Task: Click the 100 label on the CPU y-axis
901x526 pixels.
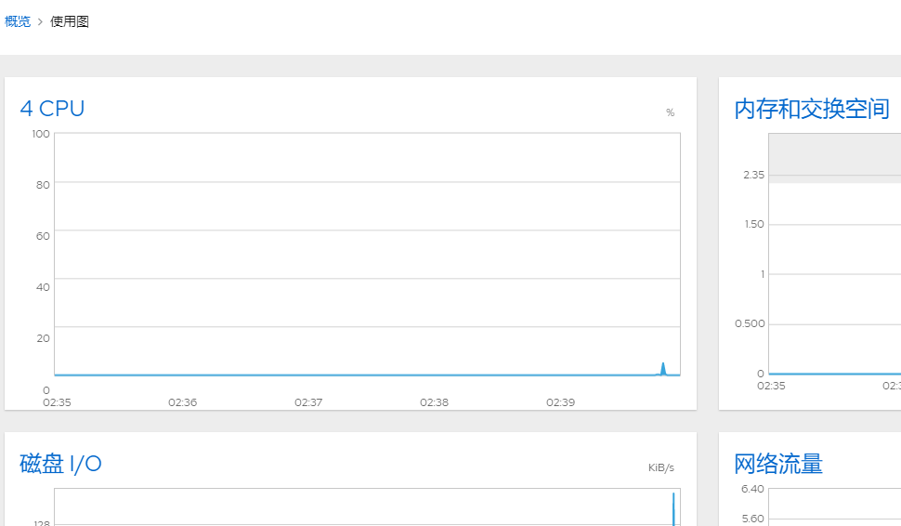Action: pos(41,134)
